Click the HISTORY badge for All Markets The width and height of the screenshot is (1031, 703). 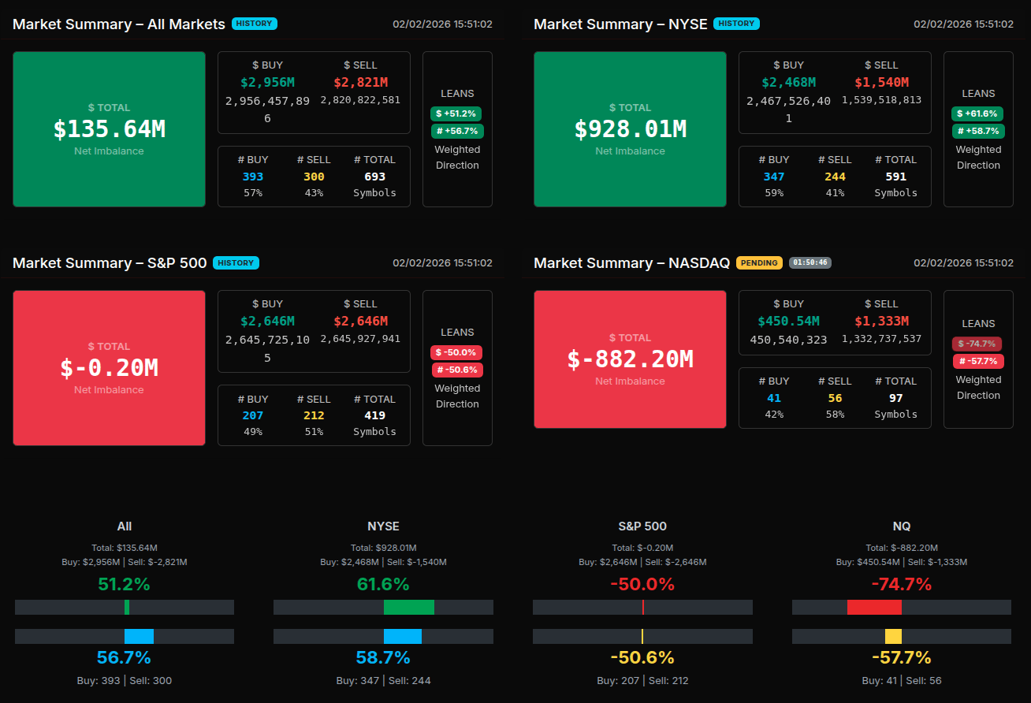255,24
